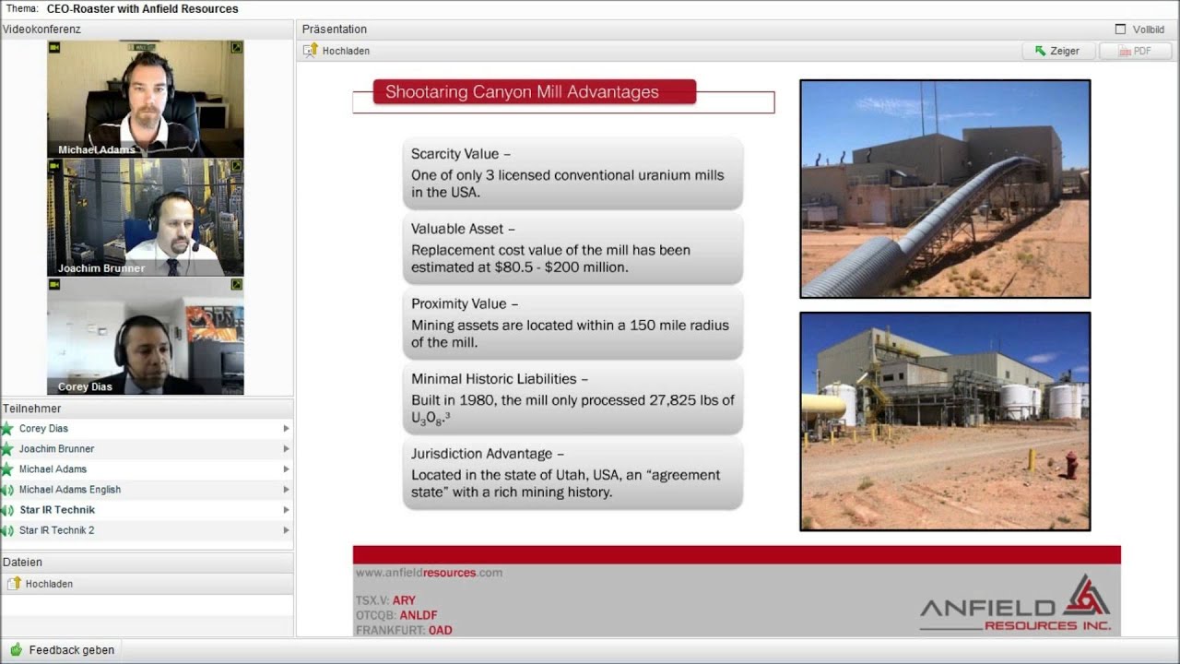Click the Vollbild label text
This screenshot has width=1180, height=664.
click(1149, 30)
